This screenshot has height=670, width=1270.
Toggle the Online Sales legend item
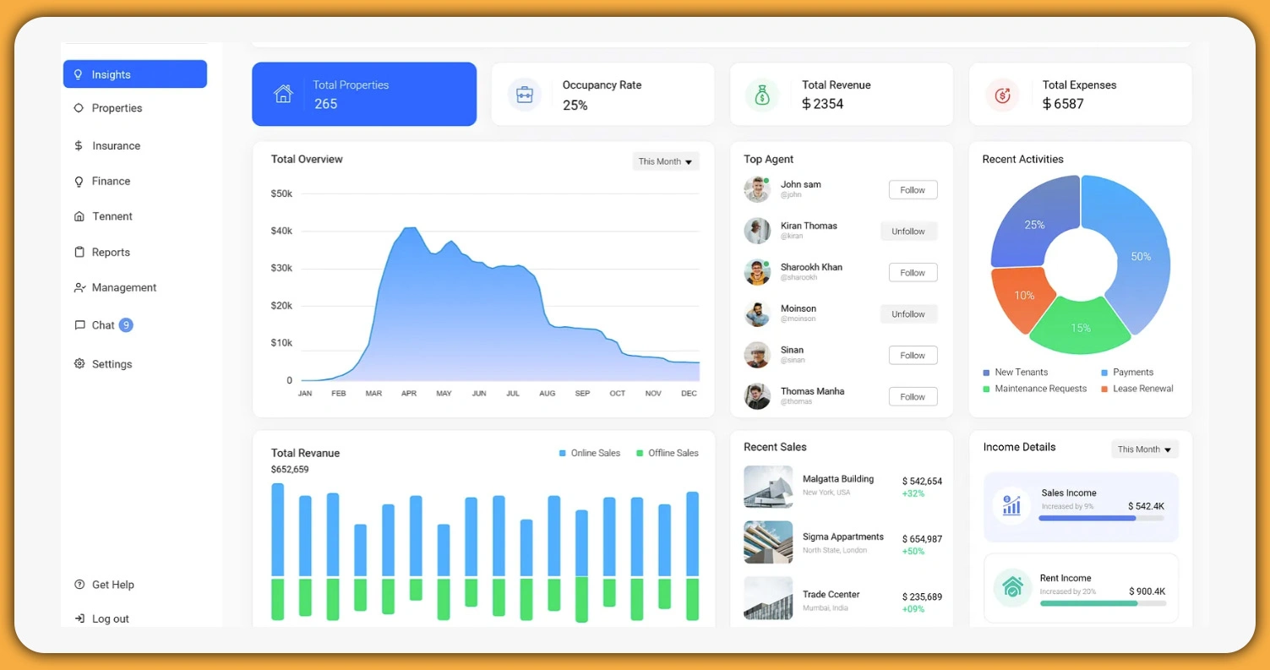pos(589,453)
